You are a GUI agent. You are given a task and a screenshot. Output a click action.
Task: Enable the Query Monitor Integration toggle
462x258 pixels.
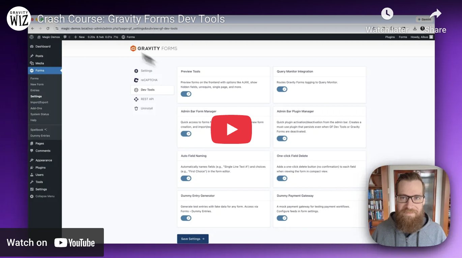point(282,89)
